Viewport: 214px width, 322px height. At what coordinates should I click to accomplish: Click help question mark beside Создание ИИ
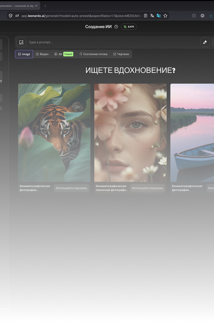coord(116,27)
